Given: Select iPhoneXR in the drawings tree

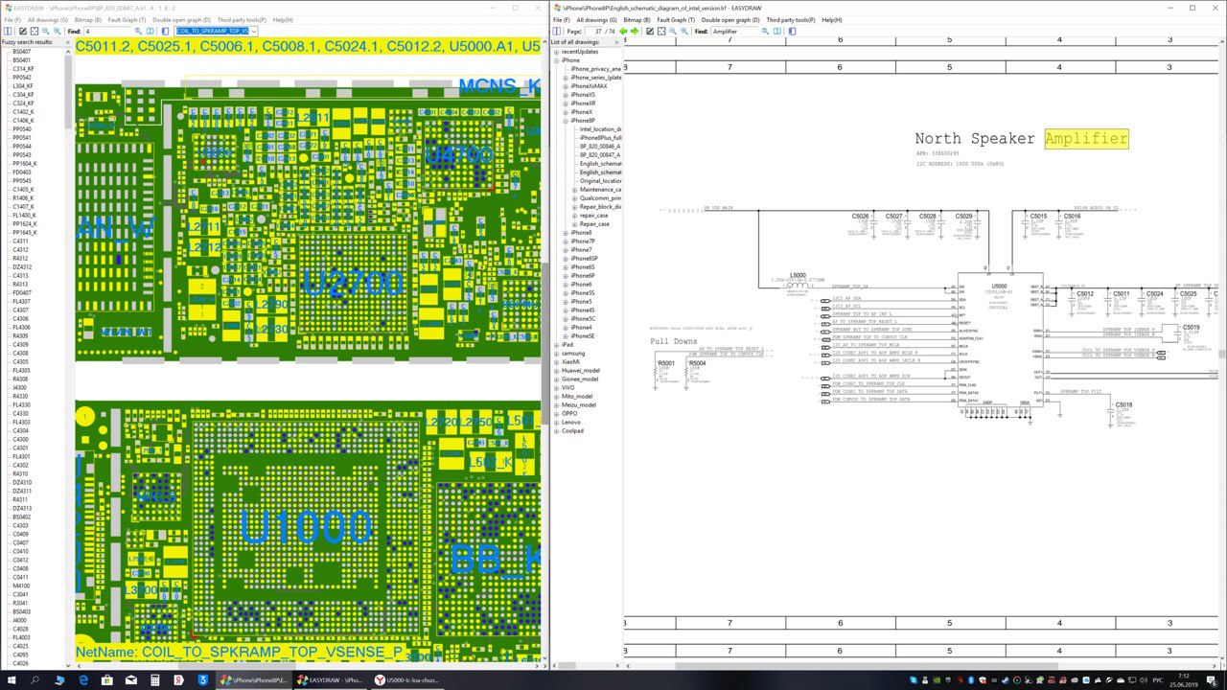Looking at the screenshot, I should tap(583, 103).
